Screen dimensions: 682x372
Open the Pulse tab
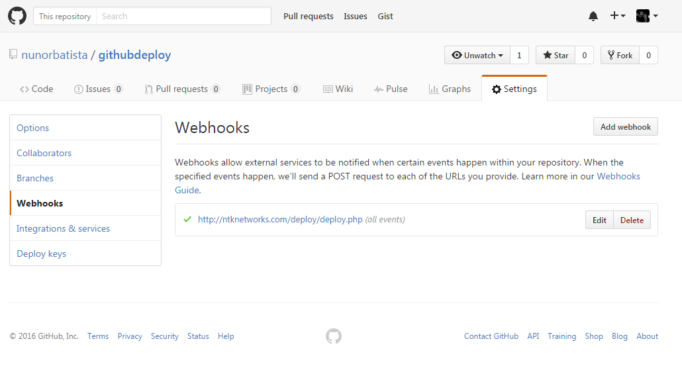tap(391, 89)
